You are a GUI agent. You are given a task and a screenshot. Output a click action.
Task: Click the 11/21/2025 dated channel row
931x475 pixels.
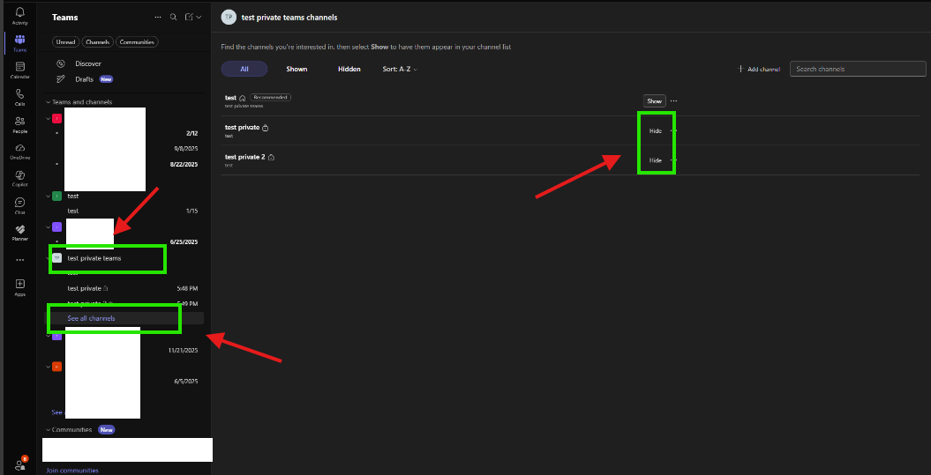click(124, 351)
